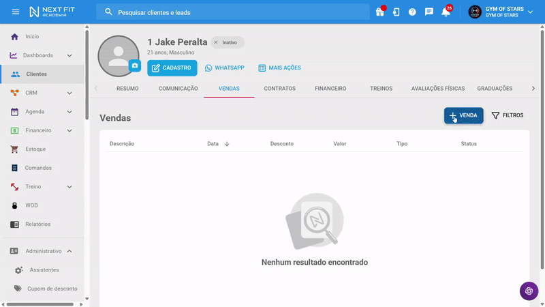The width and height of the screenshot is (545, 307).
Task: Click the Agenda calendar icon
Action: pos(14,112)
